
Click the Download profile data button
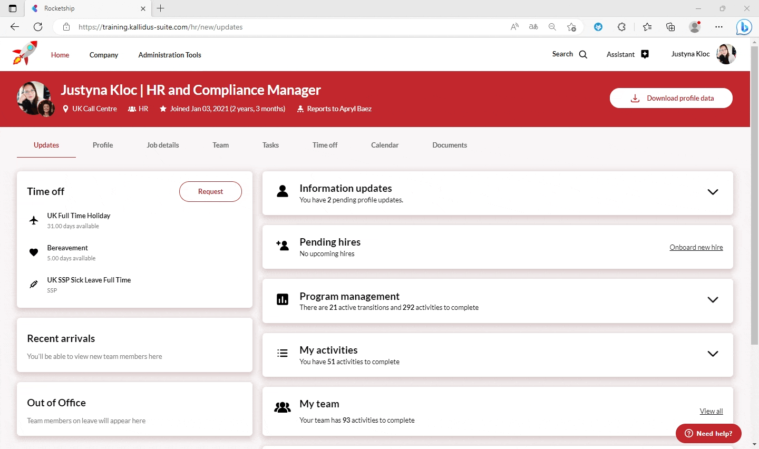pyautogui.click(x=671, y=98)
